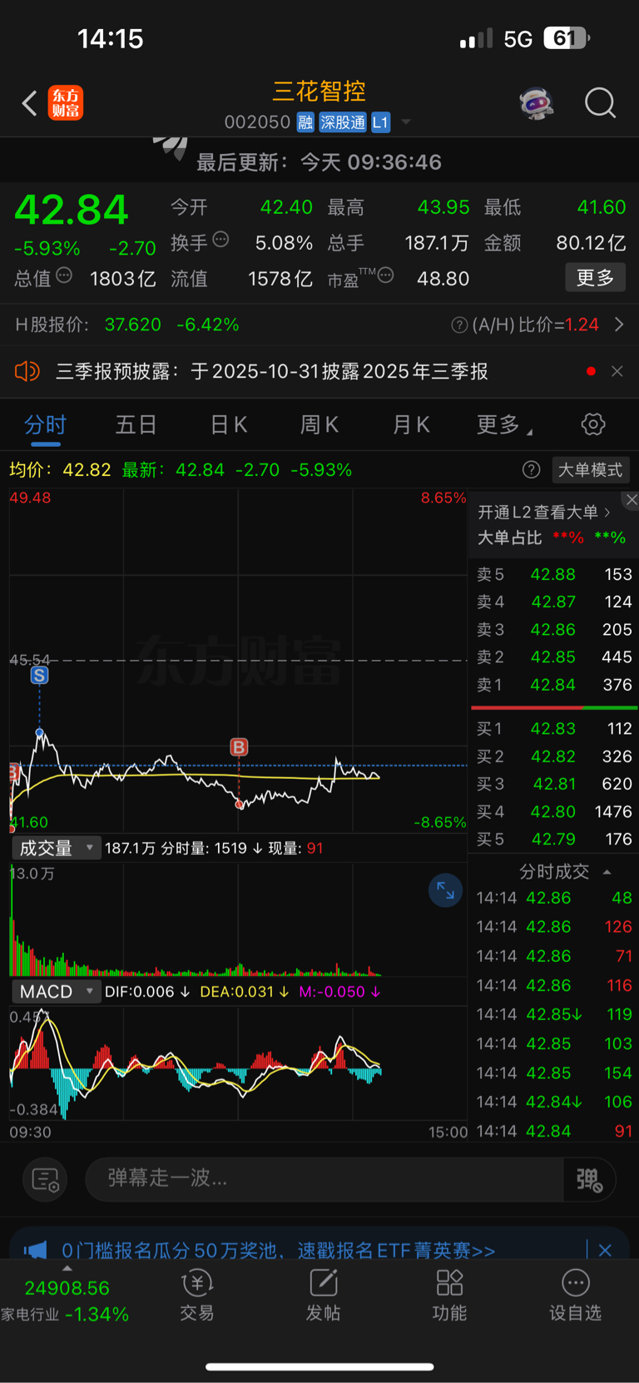The width and height of the screenshot is (639, 1383).
Task: Tap the red B buy marker on chart
Action: [239, 747]
